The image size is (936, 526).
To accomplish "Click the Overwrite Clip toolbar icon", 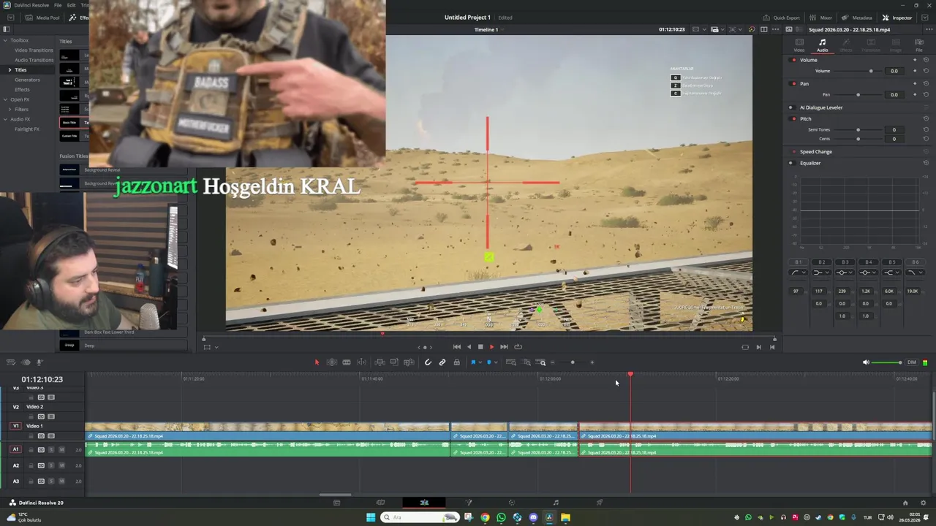I will 394,362.
